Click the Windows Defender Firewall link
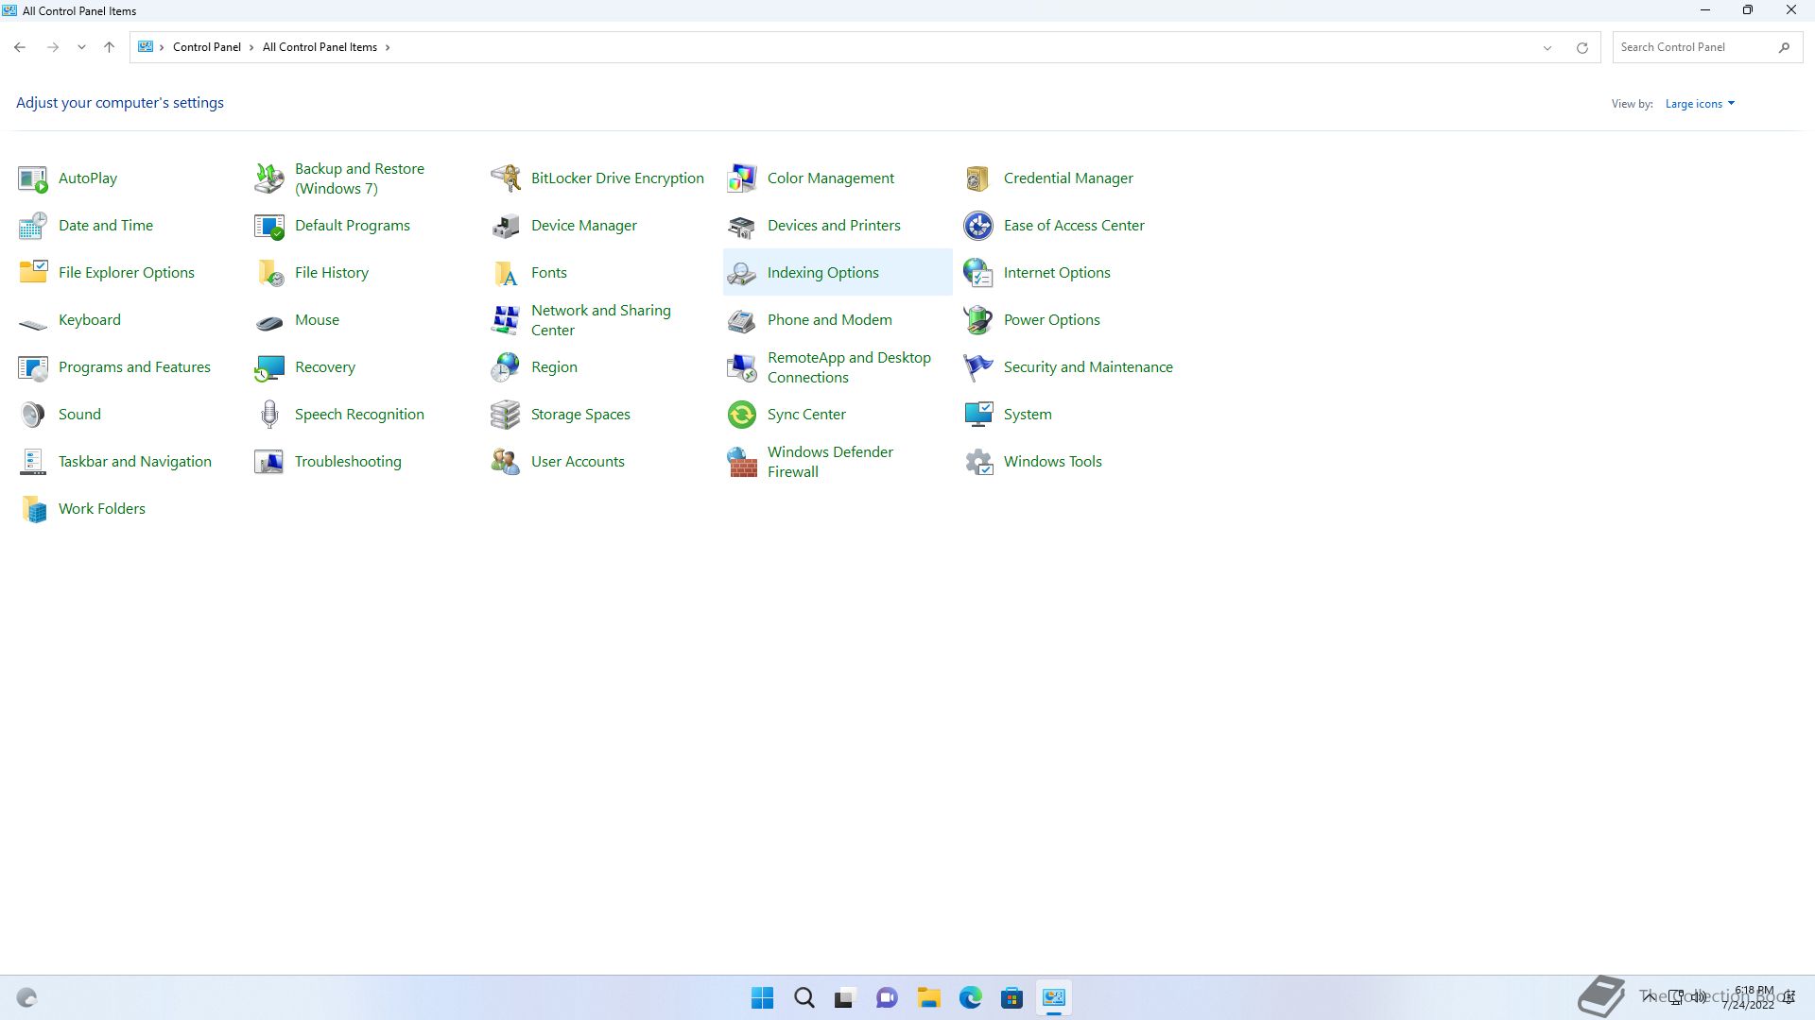The width and height of the screenshot is (1815, 1020). (830, 462)
